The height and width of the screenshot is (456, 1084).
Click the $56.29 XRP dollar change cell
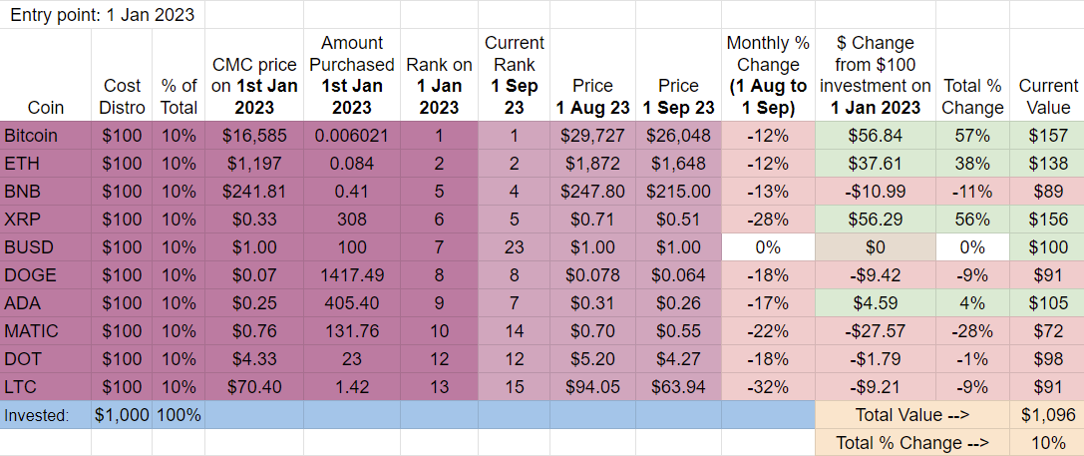pyautogui.click(x=876, y=220)
